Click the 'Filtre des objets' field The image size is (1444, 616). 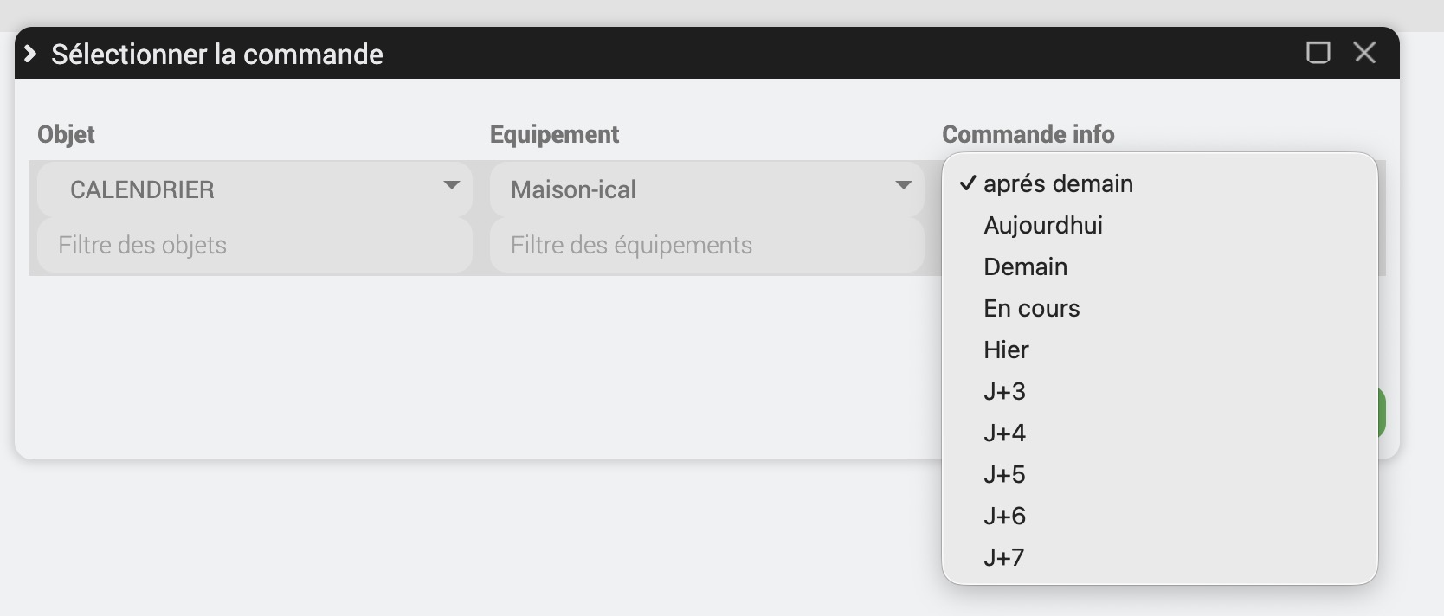[255, 246]
